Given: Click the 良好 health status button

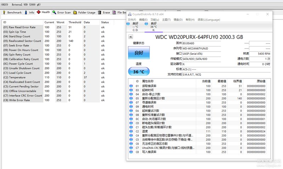Looking at the screenshot, I should click(x=139, y=53).
